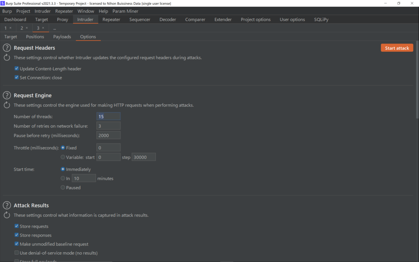Restore defaults for Attack Results section
419x262 pixels.
[x=7, y=215]
